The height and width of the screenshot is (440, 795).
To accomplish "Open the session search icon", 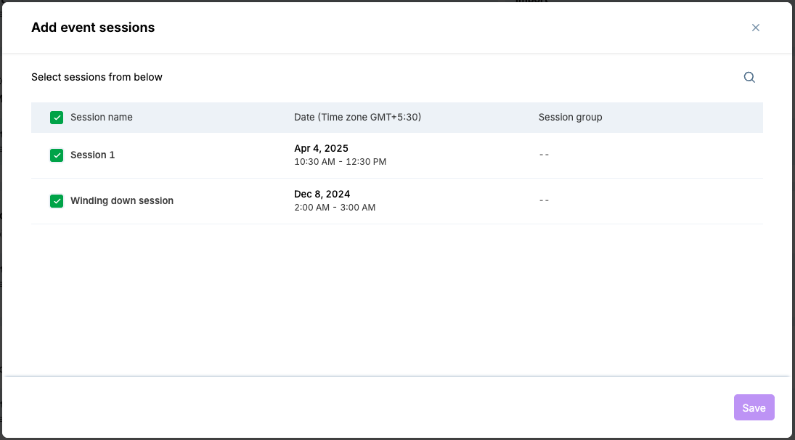I will [x=749, y=78].
